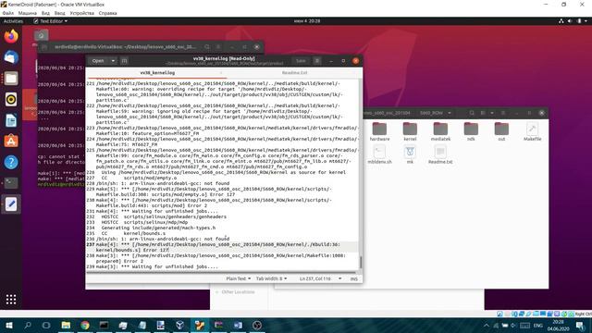Switch to Terminal via the dock icon

tap(11, 183)
